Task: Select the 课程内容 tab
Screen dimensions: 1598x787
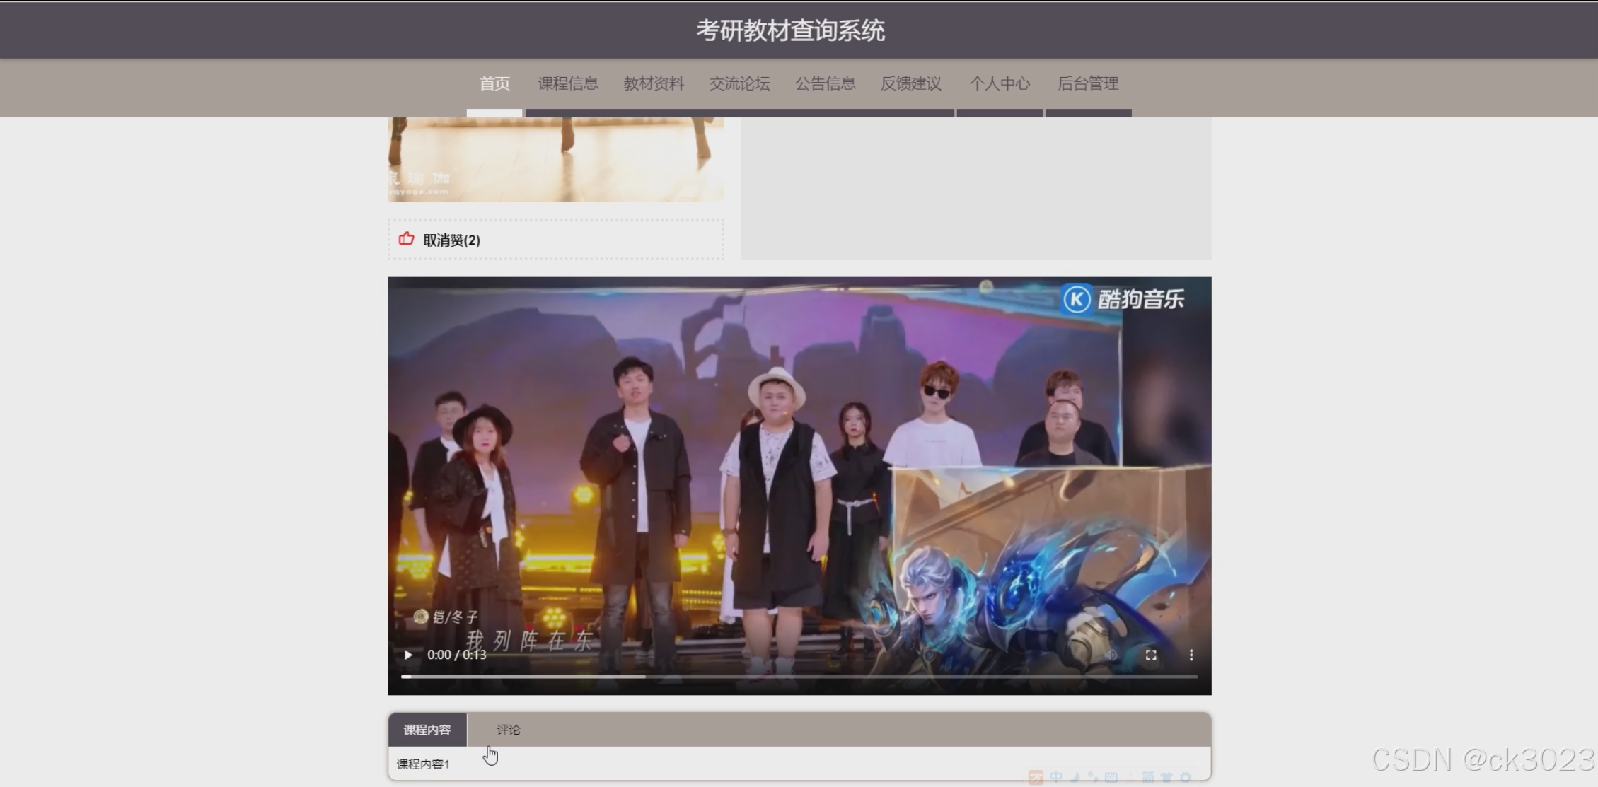Action: coord(427,730)
